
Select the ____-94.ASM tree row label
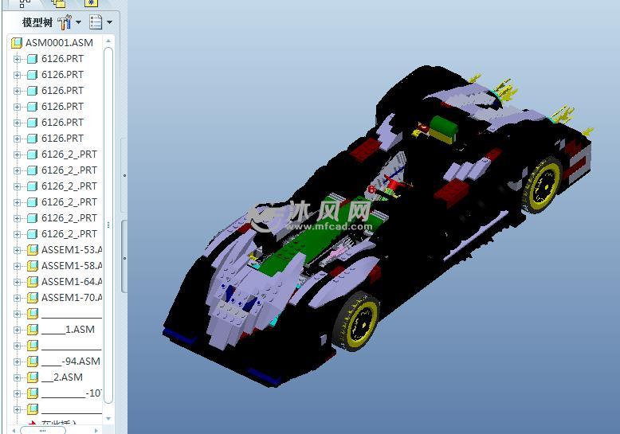click(71, 362)
